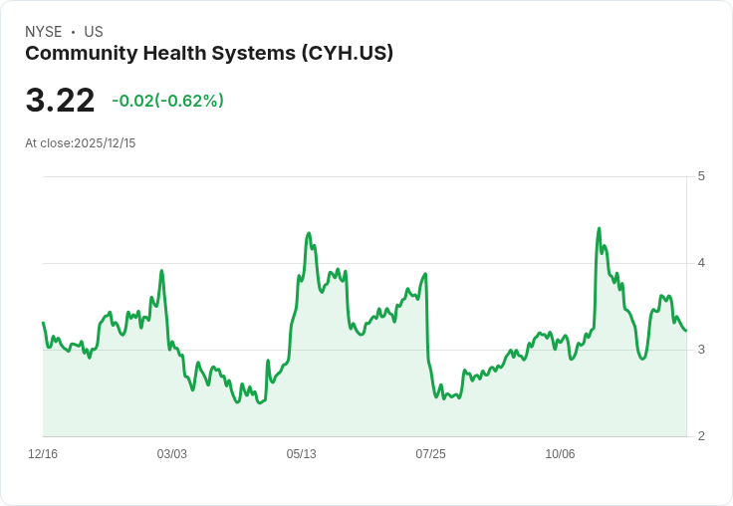Click the 12/16 date axis label
The width and height of the screenshot is (733, 506).
(43, 454)
